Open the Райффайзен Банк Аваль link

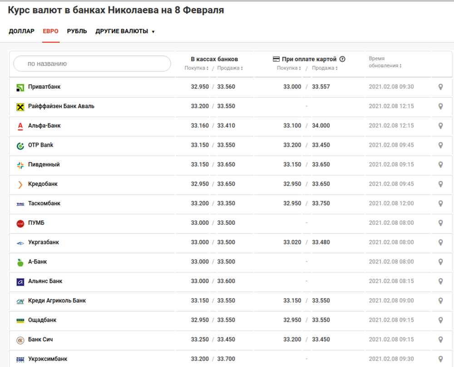pyautogui.click(x=61, y=106)
